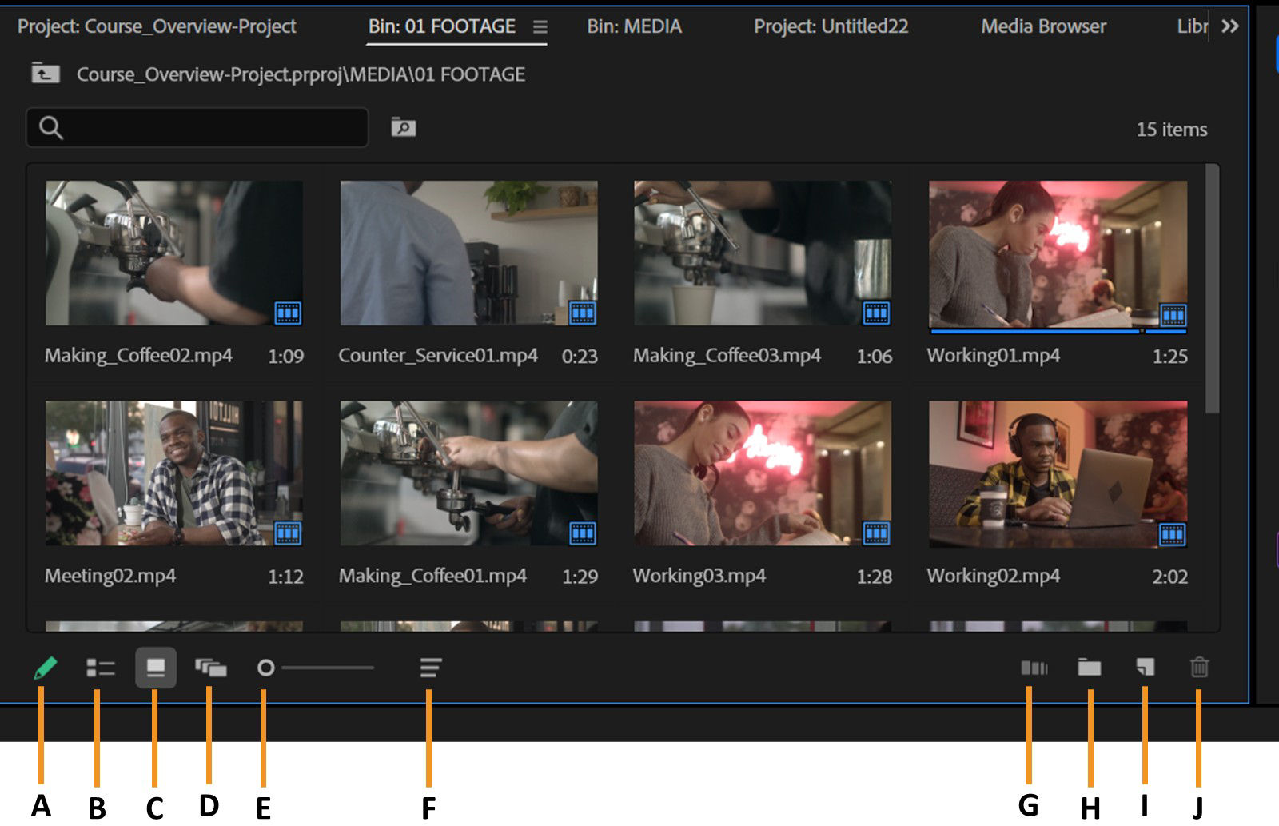This screenshot has height=826, width=1279.
Task: Open the advanced Find dialog
Action: 403,126
